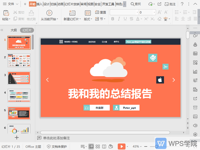Switch to the 大纲 outline panel tab
The width and height of the screenshot is (200, 150).
click(x=13, y=30)
